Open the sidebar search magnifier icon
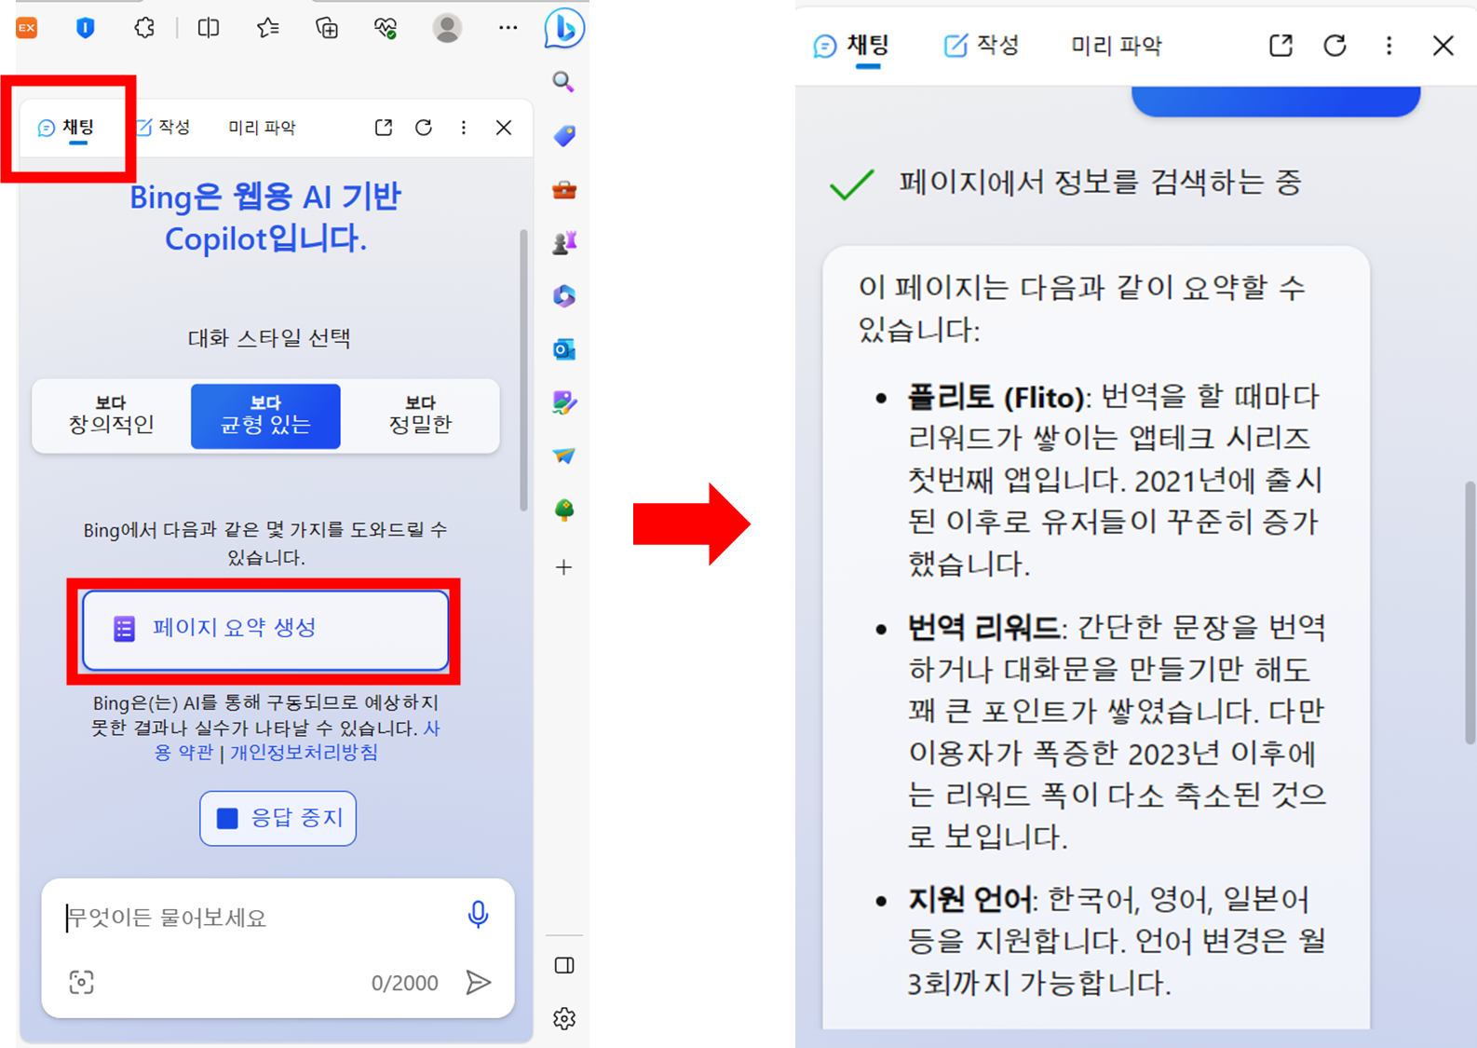 point(563,82)
